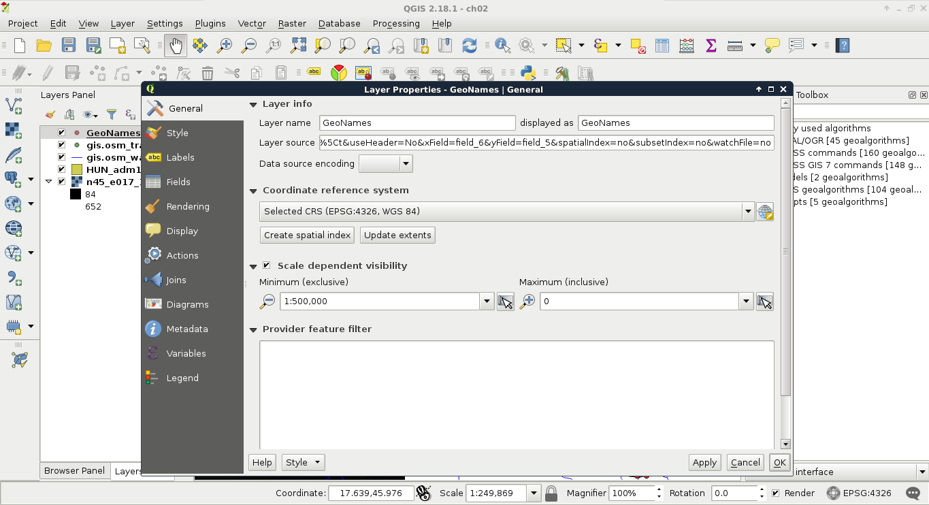Uncheck the Render checkbox in status bar
The width and height of the screenshot is (929, 505).
[x=775, y=493]
